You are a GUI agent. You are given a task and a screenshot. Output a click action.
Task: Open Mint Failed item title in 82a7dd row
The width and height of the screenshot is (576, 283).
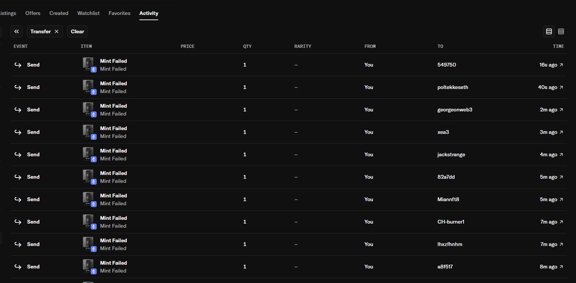click(x=113, y=173)
